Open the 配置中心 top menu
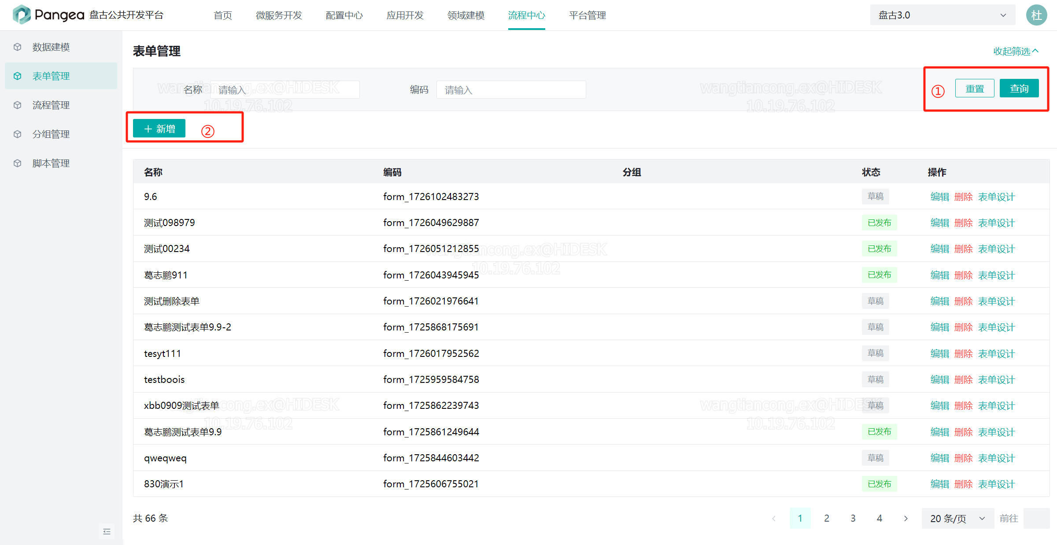 coord(344,15)
